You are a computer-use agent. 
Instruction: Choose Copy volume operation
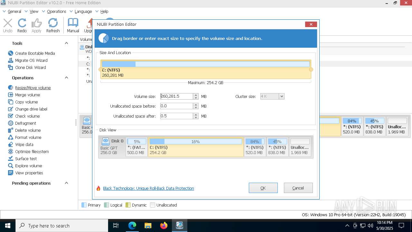click(23, 102)
